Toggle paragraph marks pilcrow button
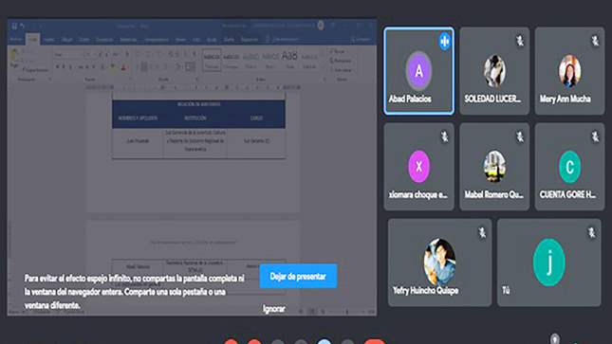The height and width of the screenshot is (344, 612). point(194,55)
